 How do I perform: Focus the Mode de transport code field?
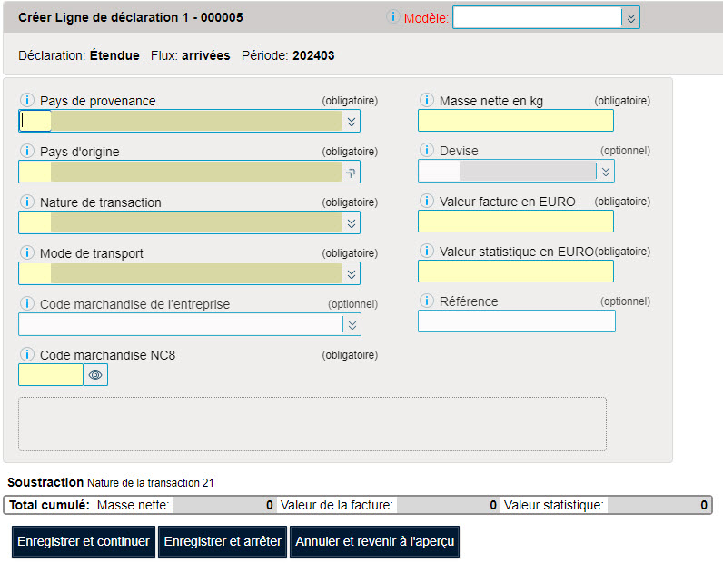click(35, 274)
